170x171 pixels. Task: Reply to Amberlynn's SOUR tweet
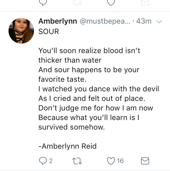[43, 161]
